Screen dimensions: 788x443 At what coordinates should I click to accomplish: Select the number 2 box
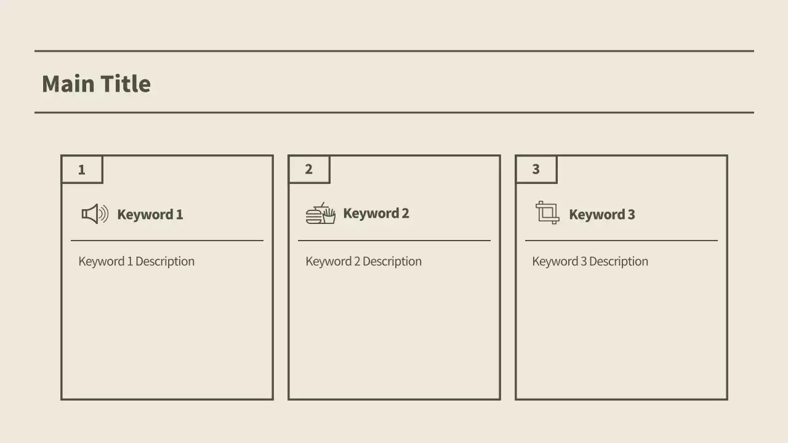coord(309,170)
